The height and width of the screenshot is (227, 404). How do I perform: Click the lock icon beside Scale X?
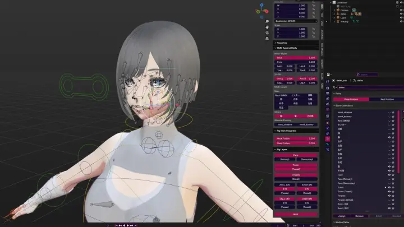click(x=314, y=29)
